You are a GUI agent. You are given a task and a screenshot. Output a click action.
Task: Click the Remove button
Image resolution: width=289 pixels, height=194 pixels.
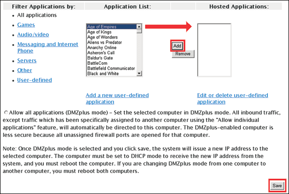(x=183, y=54)
